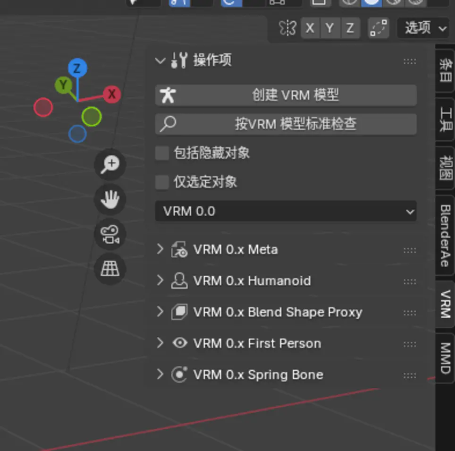The width and height of the screenshot is (455, 451).
Task: Click the green Y axis gizmo
Action: click(x=63, y=85)
